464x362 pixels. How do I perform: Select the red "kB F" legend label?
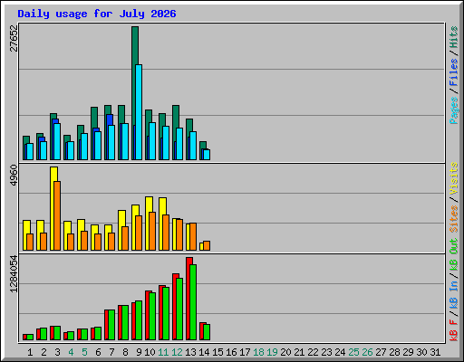(454, 330)
